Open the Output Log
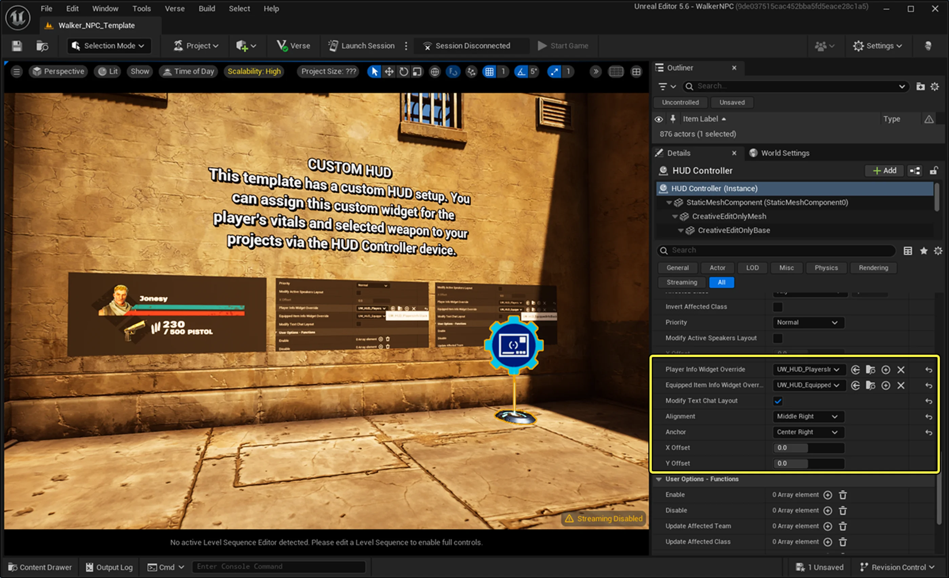Screen dimensions: 949x578 tap(109, 568)
